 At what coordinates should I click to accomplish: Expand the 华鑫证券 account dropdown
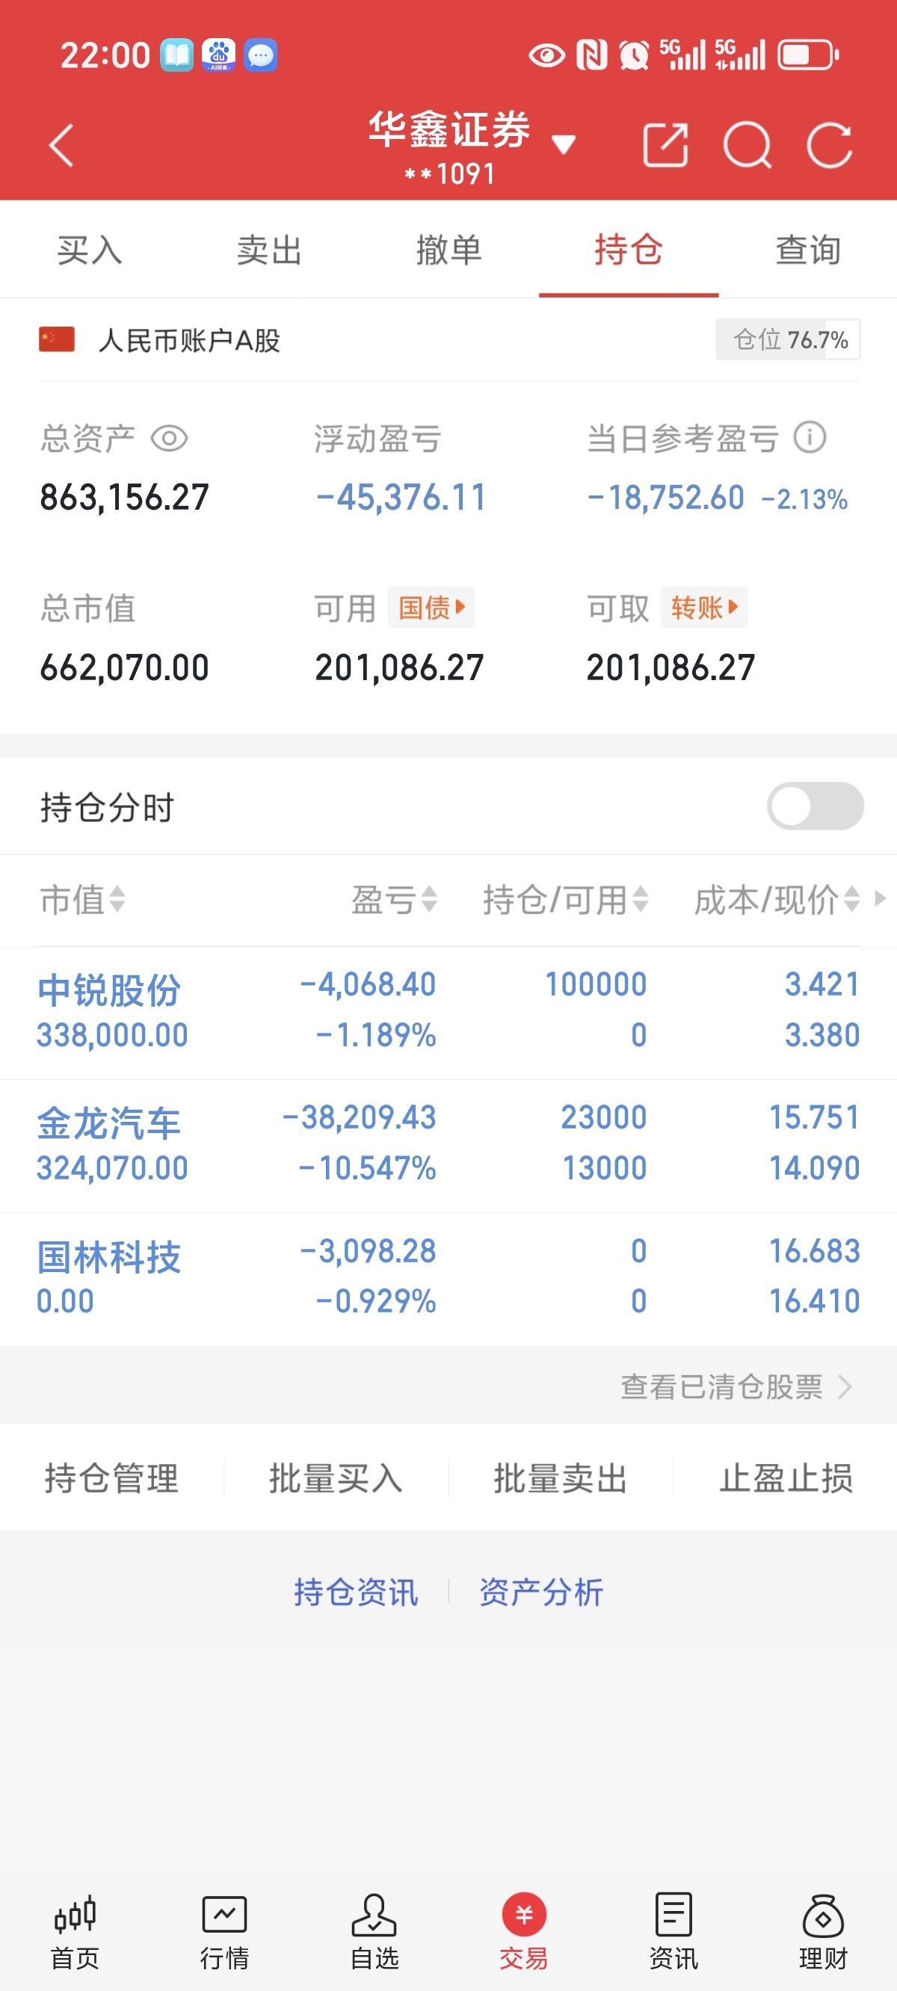(564, 144)
